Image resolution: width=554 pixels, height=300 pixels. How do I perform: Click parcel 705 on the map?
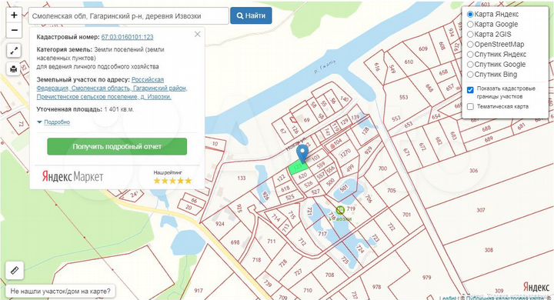[x=391, y=190]
